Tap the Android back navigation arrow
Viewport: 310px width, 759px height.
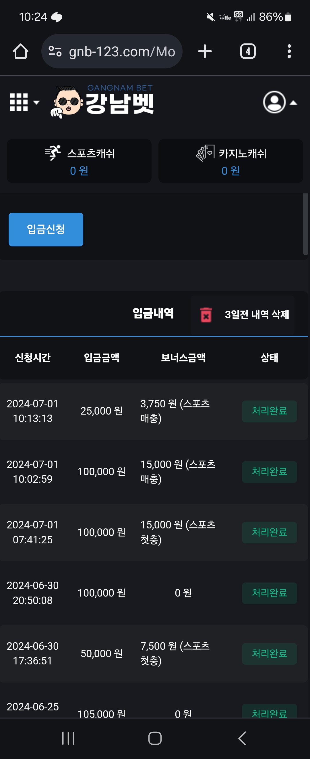[242, 738]
